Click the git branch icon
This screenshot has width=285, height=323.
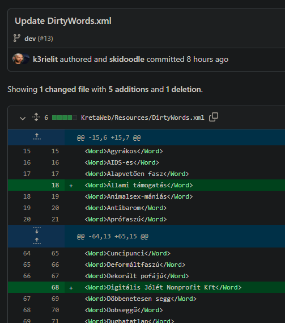point(17,38)
